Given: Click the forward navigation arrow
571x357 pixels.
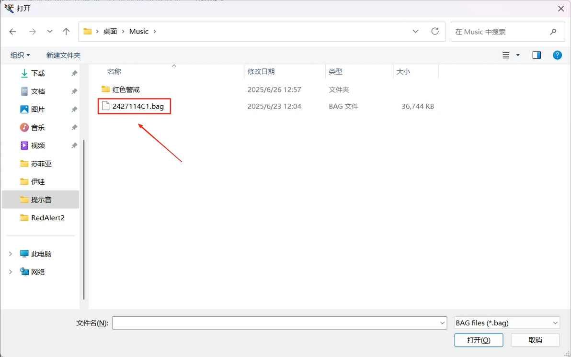Looking at the screenshot, I should coord(33,32).
